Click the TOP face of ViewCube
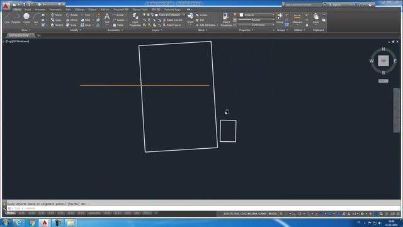The width and height of the screenshot is (403, 227). pyautogui.click(x=383, y=61)
